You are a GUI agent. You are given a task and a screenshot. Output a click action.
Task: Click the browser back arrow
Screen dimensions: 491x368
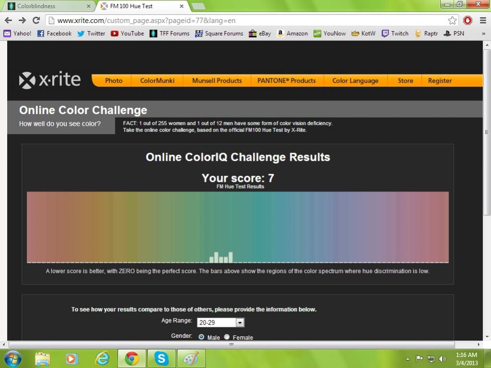pyautogui.click(x=9, y=21)
